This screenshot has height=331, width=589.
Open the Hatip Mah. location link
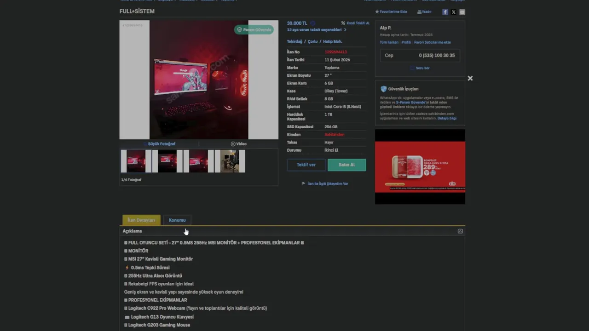pos(333,41)
